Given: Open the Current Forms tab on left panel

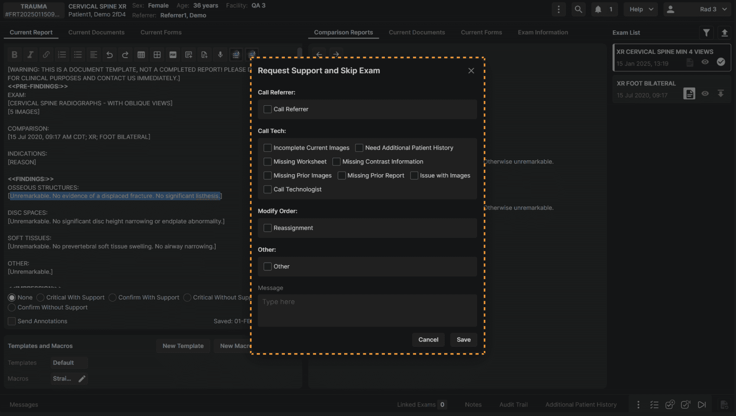Looking at the screenshot, I should click(x=161, y=32).
